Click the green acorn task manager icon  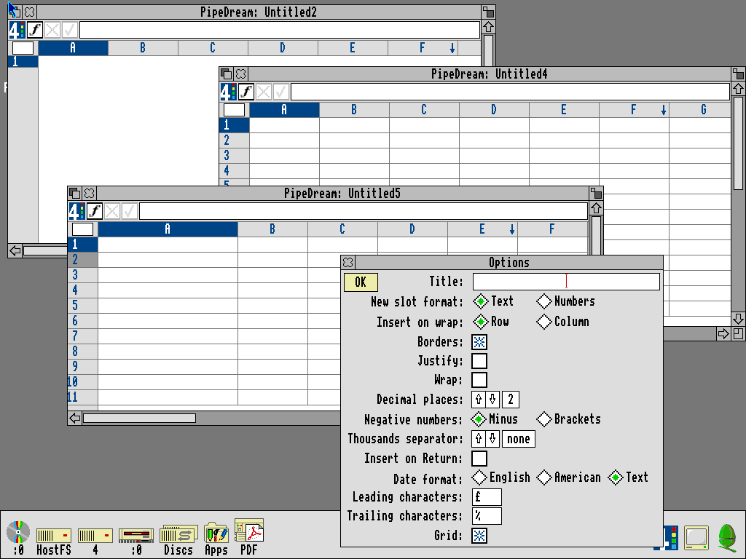[728, 538]
